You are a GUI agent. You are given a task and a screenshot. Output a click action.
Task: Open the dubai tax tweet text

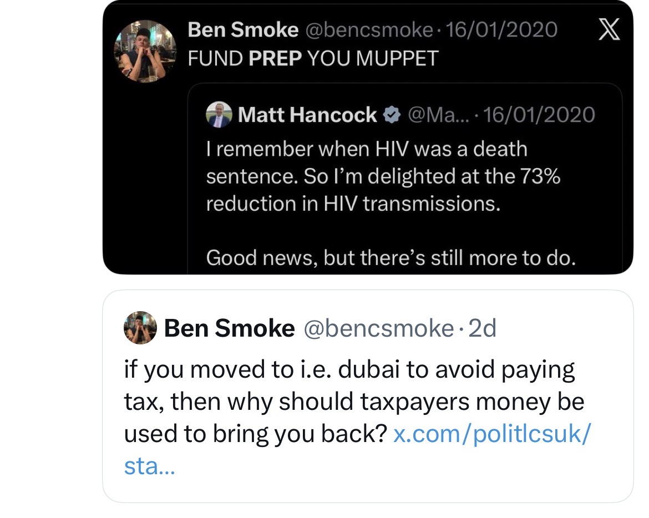[x=349, y=402]
